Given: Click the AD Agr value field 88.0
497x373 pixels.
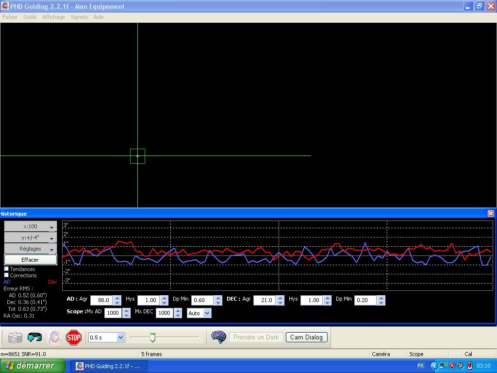Looking at the screenshot, I should 102,300.
